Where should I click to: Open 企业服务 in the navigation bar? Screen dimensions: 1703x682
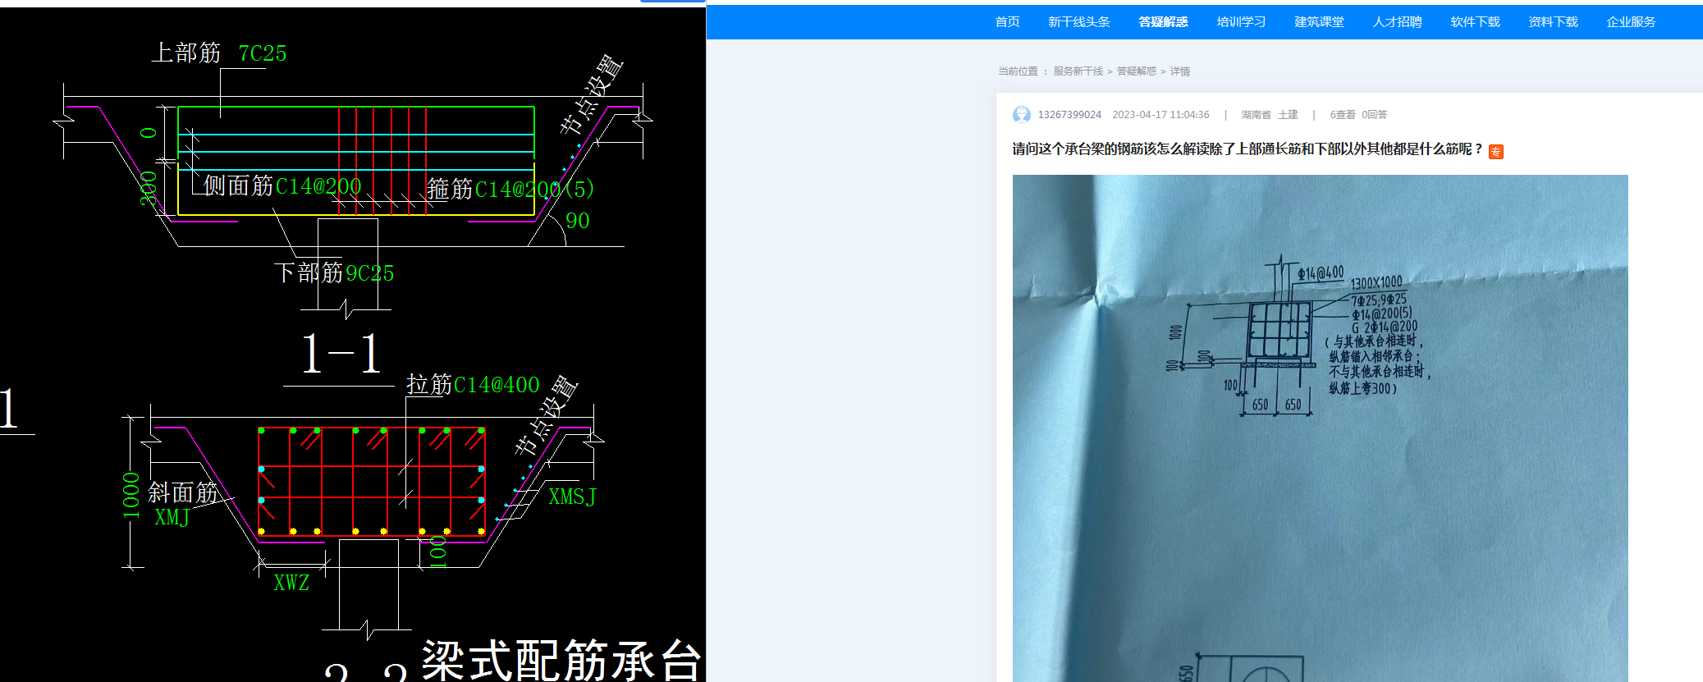click(x=1631, y=22)
